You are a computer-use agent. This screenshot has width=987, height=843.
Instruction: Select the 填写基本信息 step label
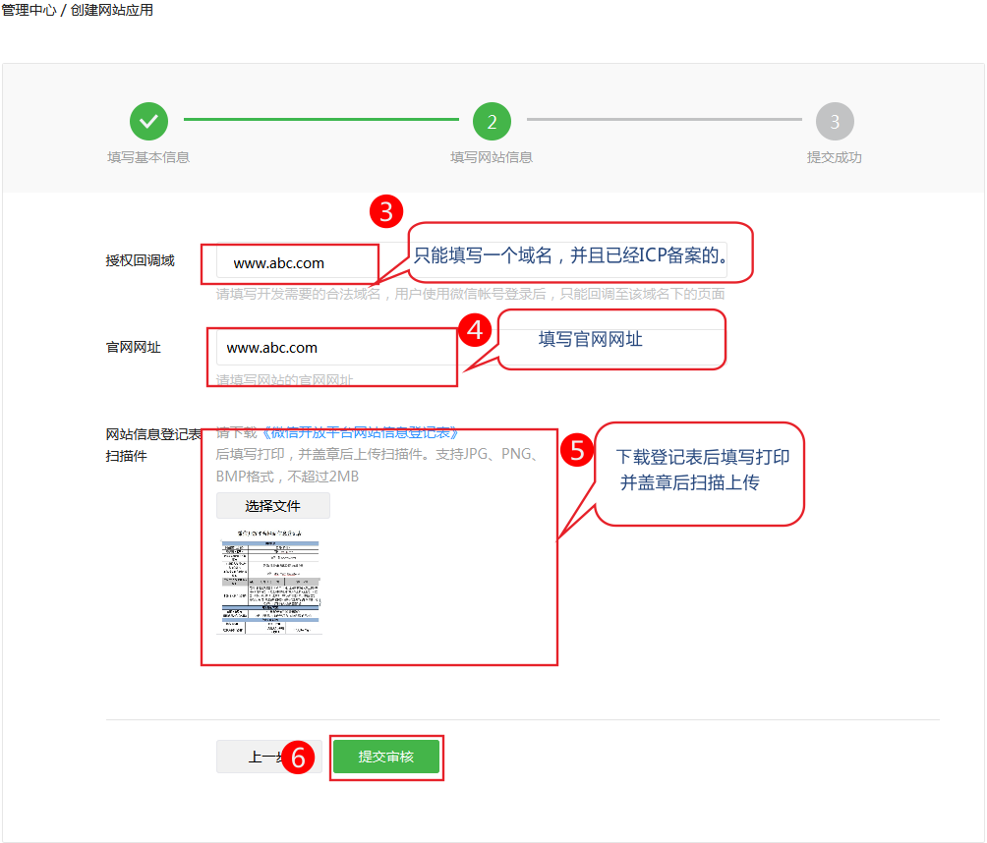(x=148, y=157)
